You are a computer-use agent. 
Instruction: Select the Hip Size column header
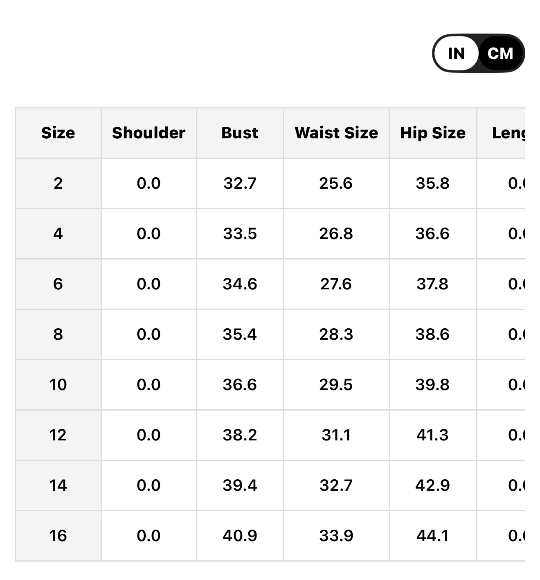pyautogui.click(x=433, y=133)
